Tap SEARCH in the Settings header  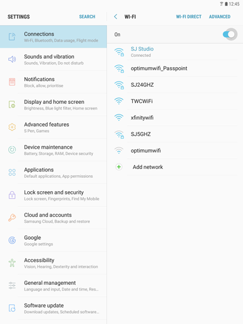click(x=87, y=16)
